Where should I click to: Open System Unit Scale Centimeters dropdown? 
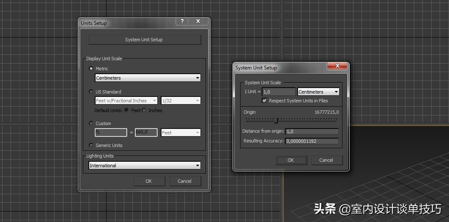[x=318, y=92]
